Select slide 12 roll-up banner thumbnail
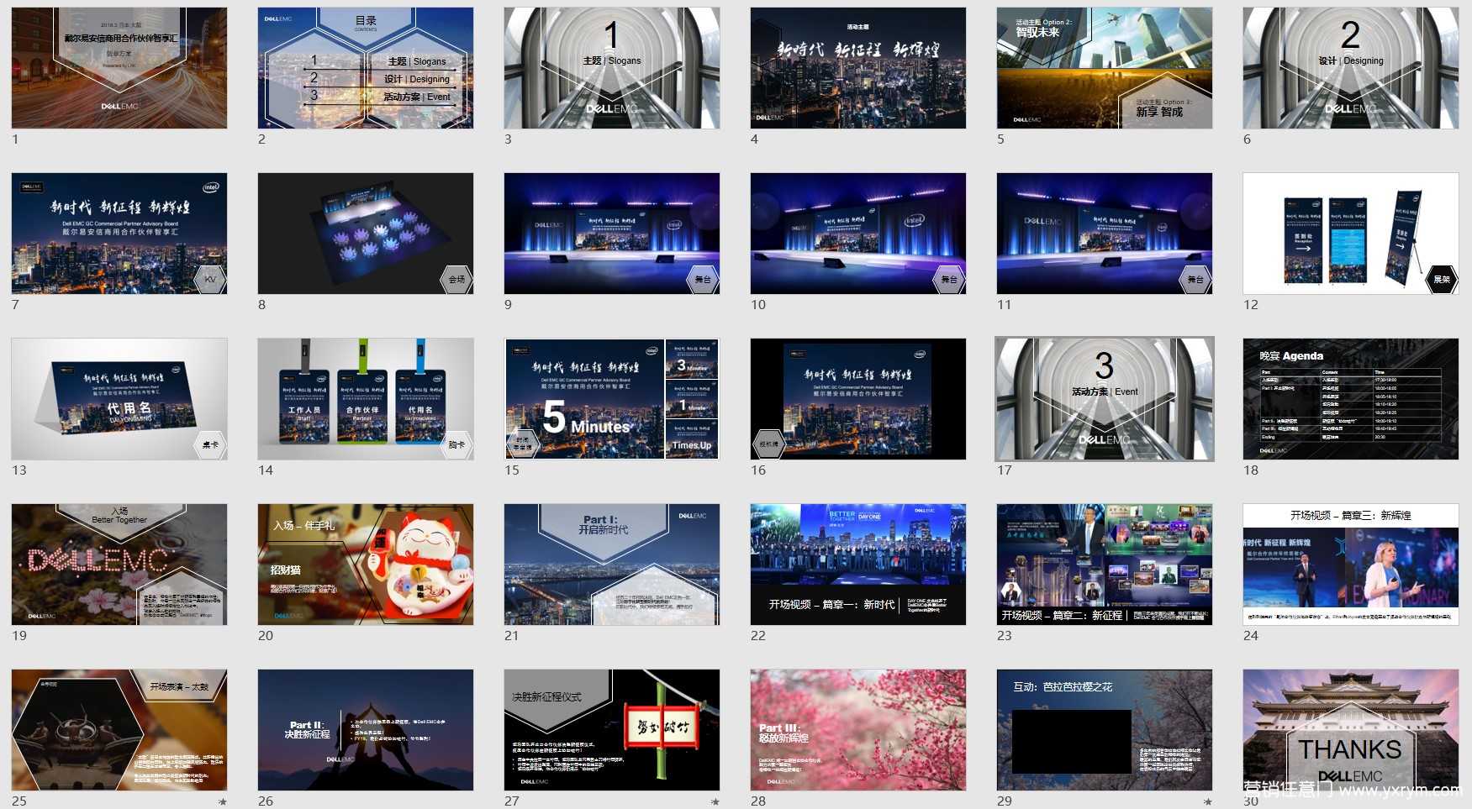Viewport: 1472px width, 809px height. click(1351, 234)
